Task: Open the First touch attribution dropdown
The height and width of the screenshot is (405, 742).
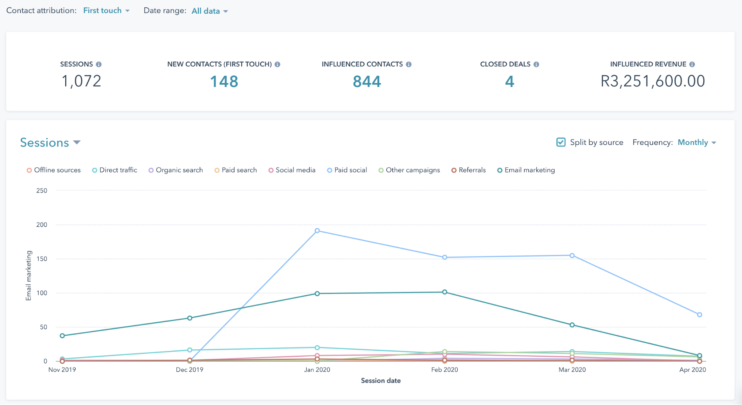Action: click(106, 11)
